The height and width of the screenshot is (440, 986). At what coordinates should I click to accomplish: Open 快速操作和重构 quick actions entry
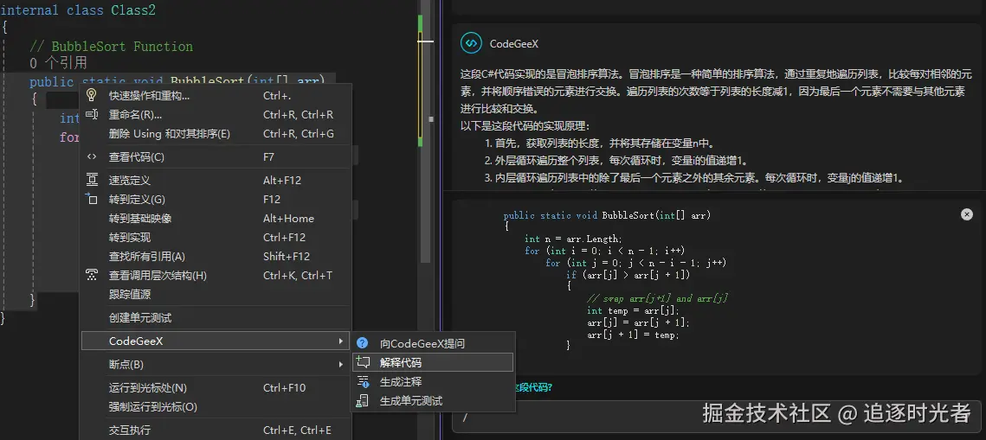(x=215, y=95)
